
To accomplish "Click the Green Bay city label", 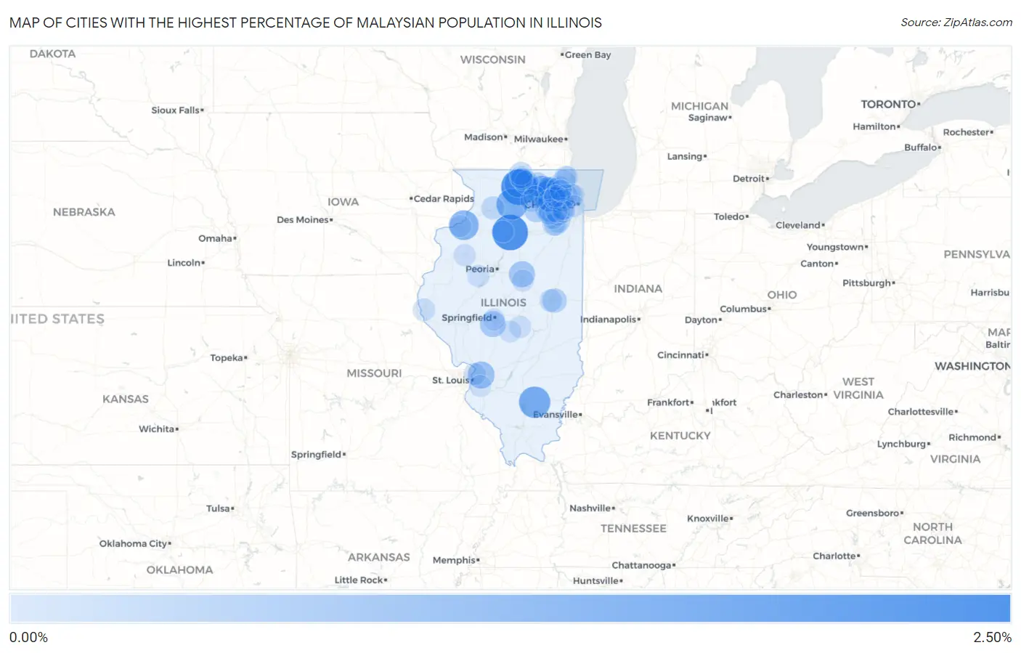I will [x=585, y=54].
